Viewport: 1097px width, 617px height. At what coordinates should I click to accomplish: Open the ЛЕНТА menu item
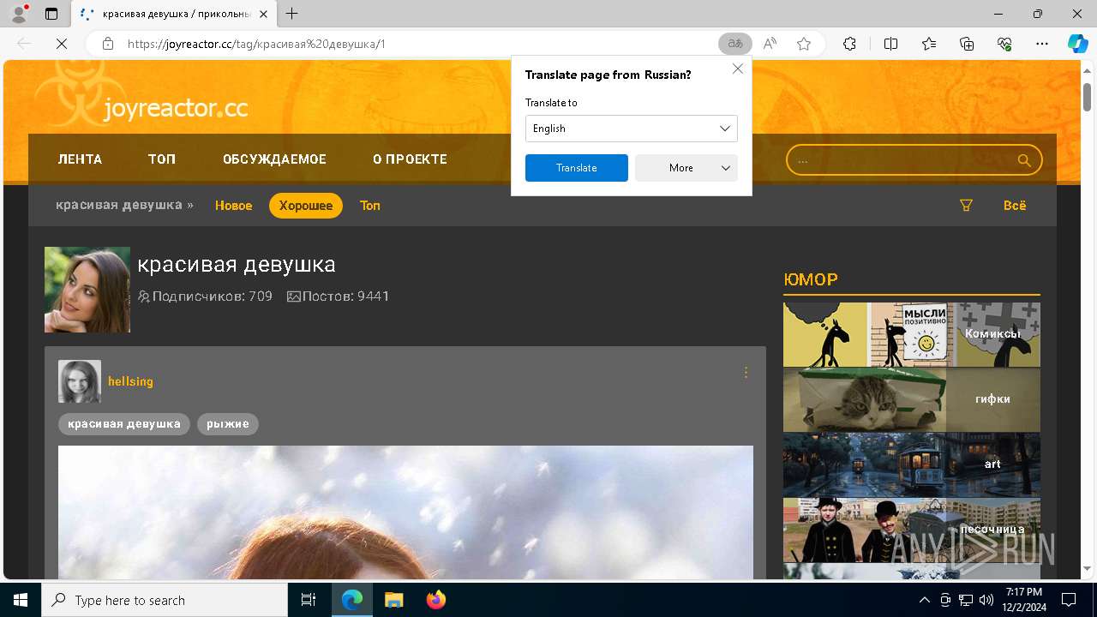80,159
